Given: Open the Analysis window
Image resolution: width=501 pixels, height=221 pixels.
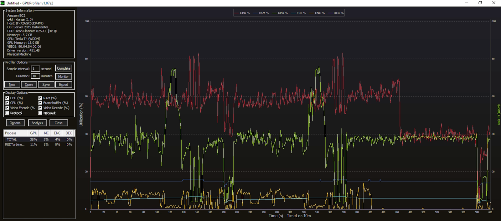Looking at the screenshot, I should pyautogui.click(x=37, y=123).
